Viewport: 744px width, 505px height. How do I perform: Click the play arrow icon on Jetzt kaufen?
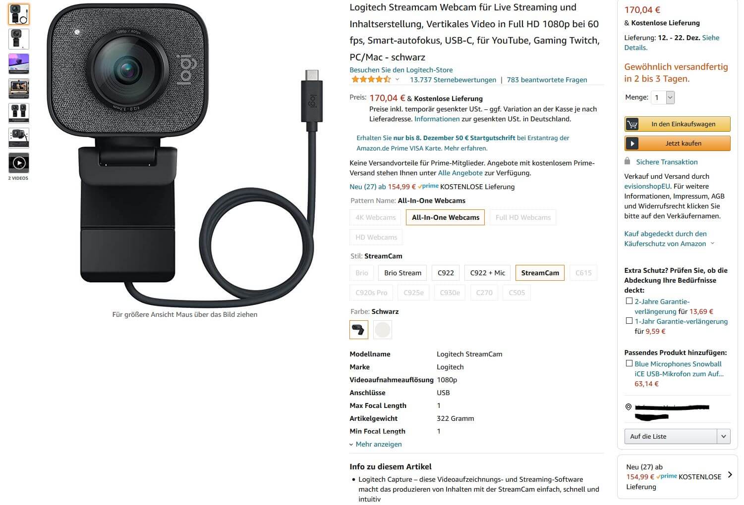632,144
